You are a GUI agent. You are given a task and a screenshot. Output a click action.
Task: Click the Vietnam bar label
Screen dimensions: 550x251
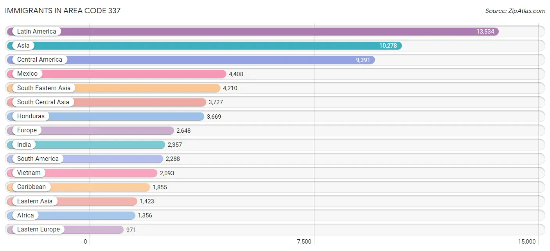(x=29, y=173)
